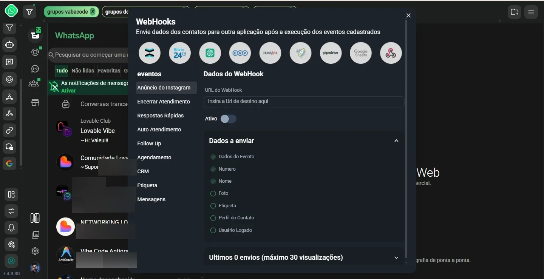Open the message-plus icon in left sidebar
The image size is (544, 279).
coord(9,62)
